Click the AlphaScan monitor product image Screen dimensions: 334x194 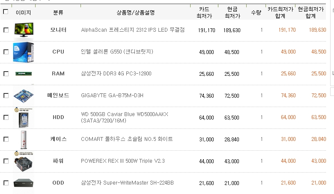click(x=24, y=30)
